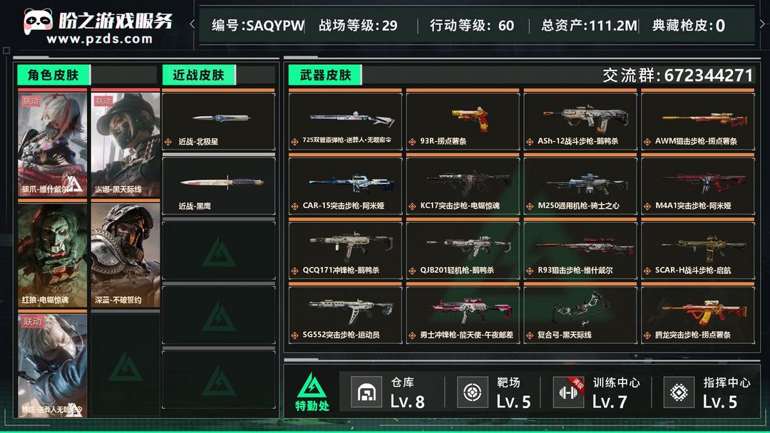Select the 复合弓-黑天际线 bow skin
Viewport: 770px width, 433px height.
tap(580, 314)
